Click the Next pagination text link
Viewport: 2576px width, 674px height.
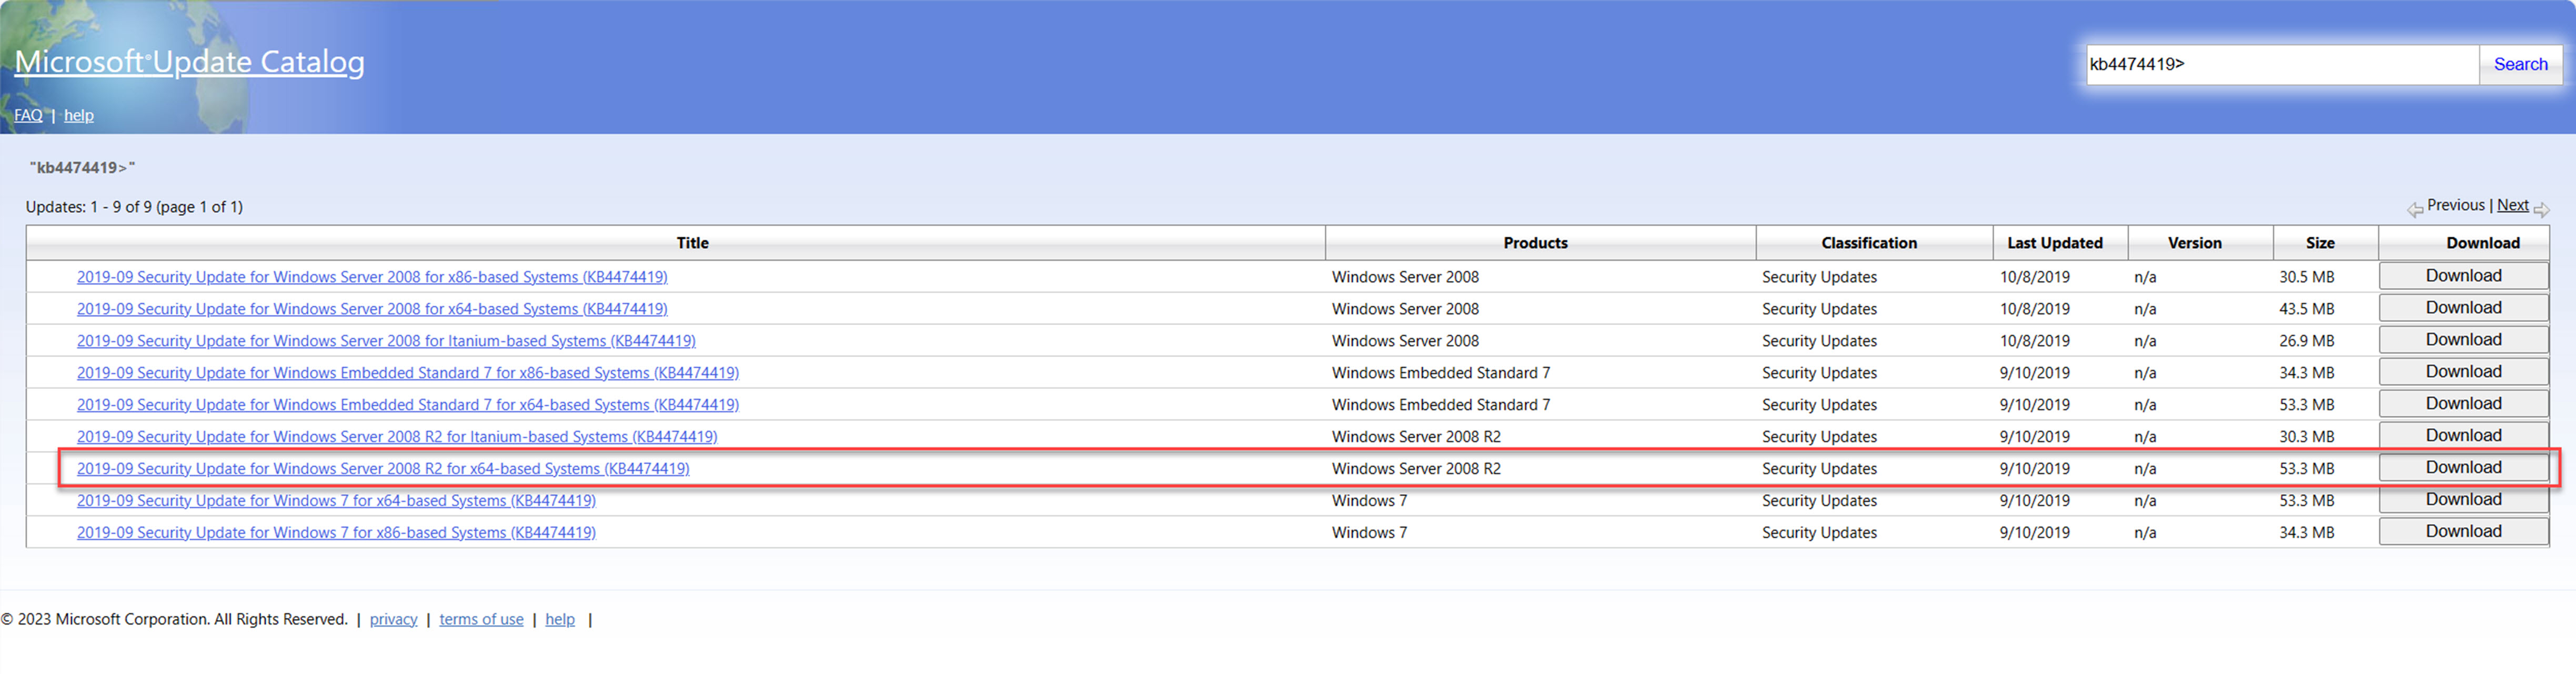click(x=2513, y=205)
